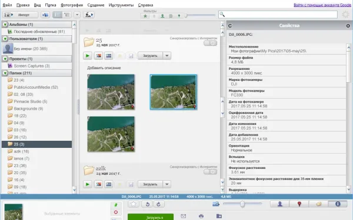Collapse the Папки section

pyautogui.click(x=5, y=73)
